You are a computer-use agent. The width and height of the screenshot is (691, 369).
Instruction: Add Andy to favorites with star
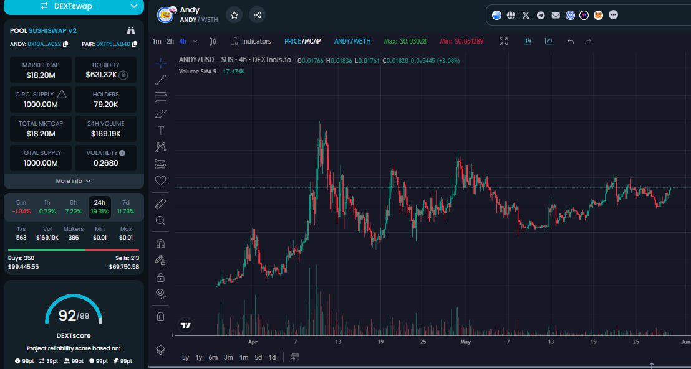tap(234, 16)
